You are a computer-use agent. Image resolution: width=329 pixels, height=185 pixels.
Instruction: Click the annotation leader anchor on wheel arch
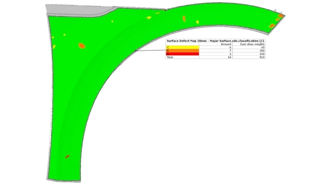(137, 50)
